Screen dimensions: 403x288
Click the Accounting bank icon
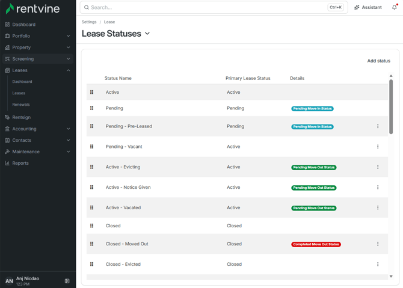7,129
